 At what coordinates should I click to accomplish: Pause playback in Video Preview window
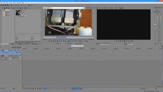[123, 41]
